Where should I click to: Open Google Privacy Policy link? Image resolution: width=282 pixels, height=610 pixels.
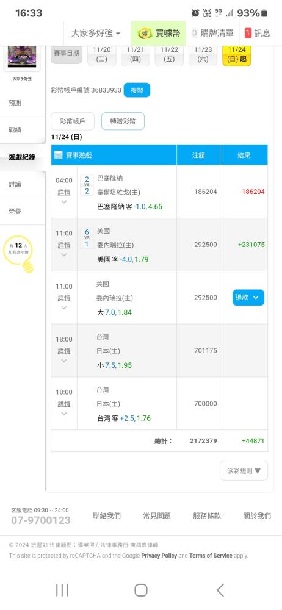point(159,556)
